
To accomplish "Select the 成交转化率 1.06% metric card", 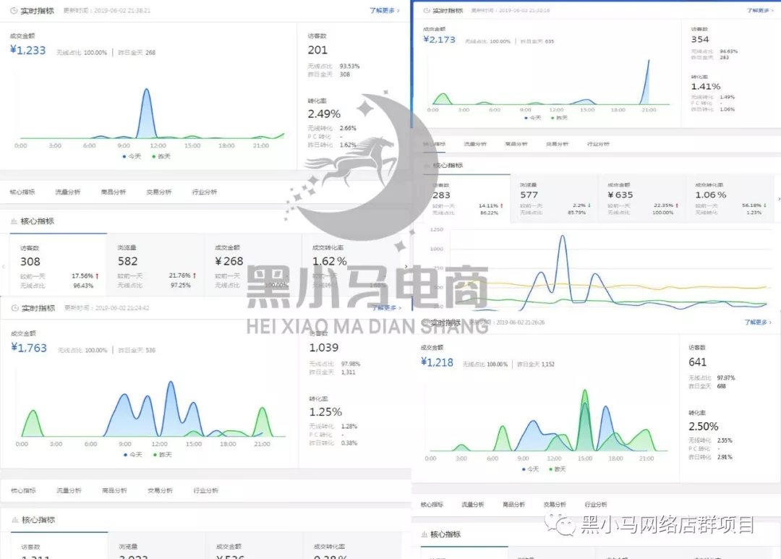I will tap(730, 198).
